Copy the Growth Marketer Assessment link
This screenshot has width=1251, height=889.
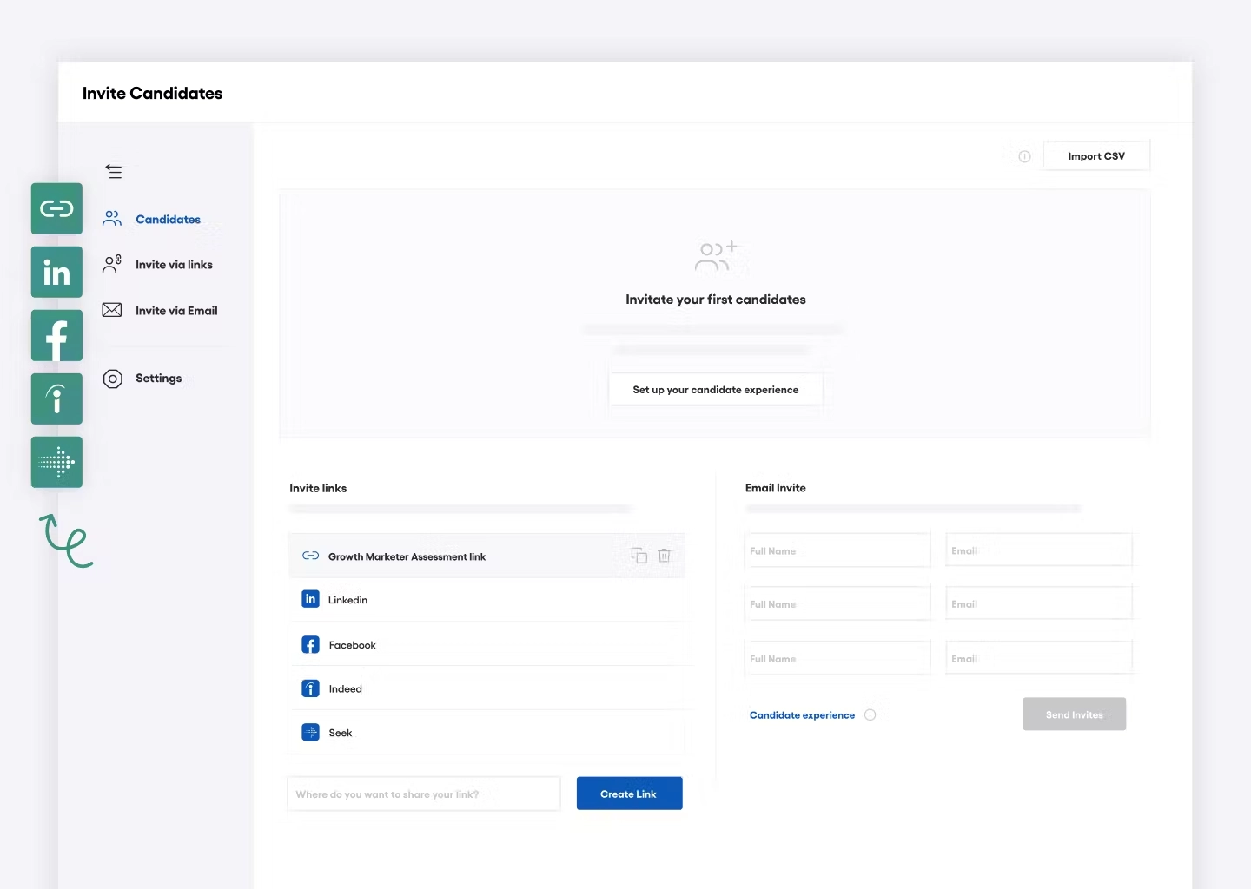pos(639,556)
